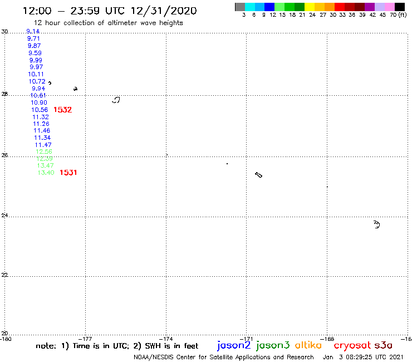This screenshot has height=362, width=412.
Task: Select the 9.59 wave height reading
Action: click(35, 53)
